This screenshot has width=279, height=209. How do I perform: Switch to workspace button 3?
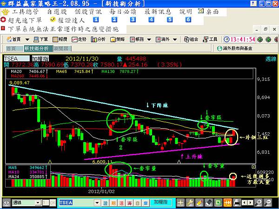click(133, 20)
